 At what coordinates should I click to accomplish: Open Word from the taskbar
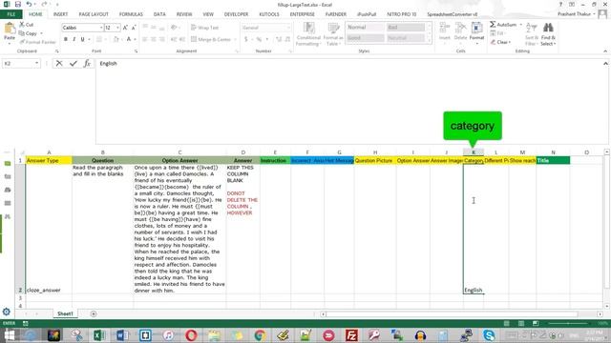pos(122,334)
